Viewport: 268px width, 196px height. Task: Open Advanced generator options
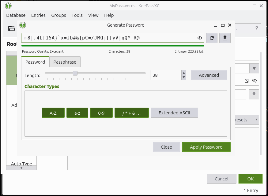pos(209,75)
